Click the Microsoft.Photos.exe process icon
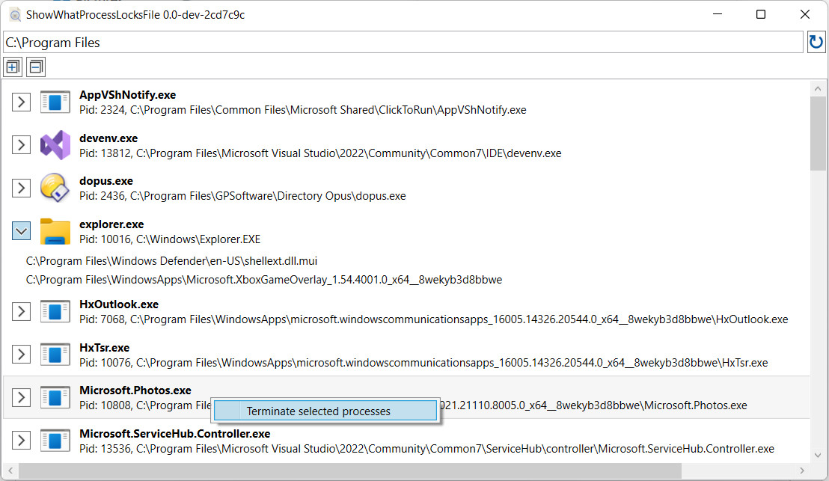The height and width of the screenshot is (481, 829). click(55, 397)
